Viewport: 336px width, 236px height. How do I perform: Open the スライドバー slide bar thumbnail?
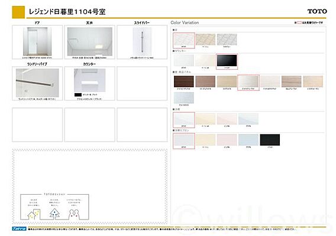point(142,41)
